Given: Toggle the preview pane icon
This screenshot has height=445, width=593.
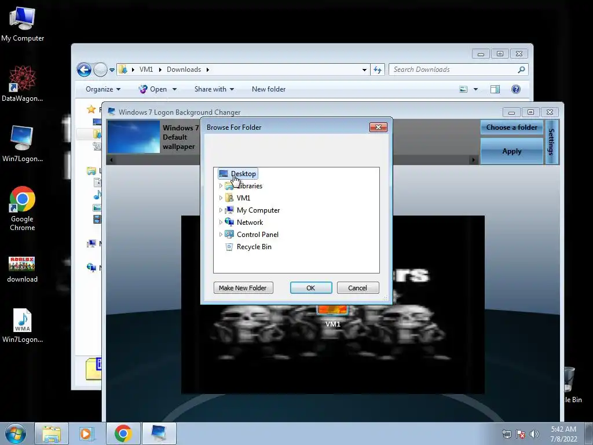Looking at the screenshot, I should [495, 89].
